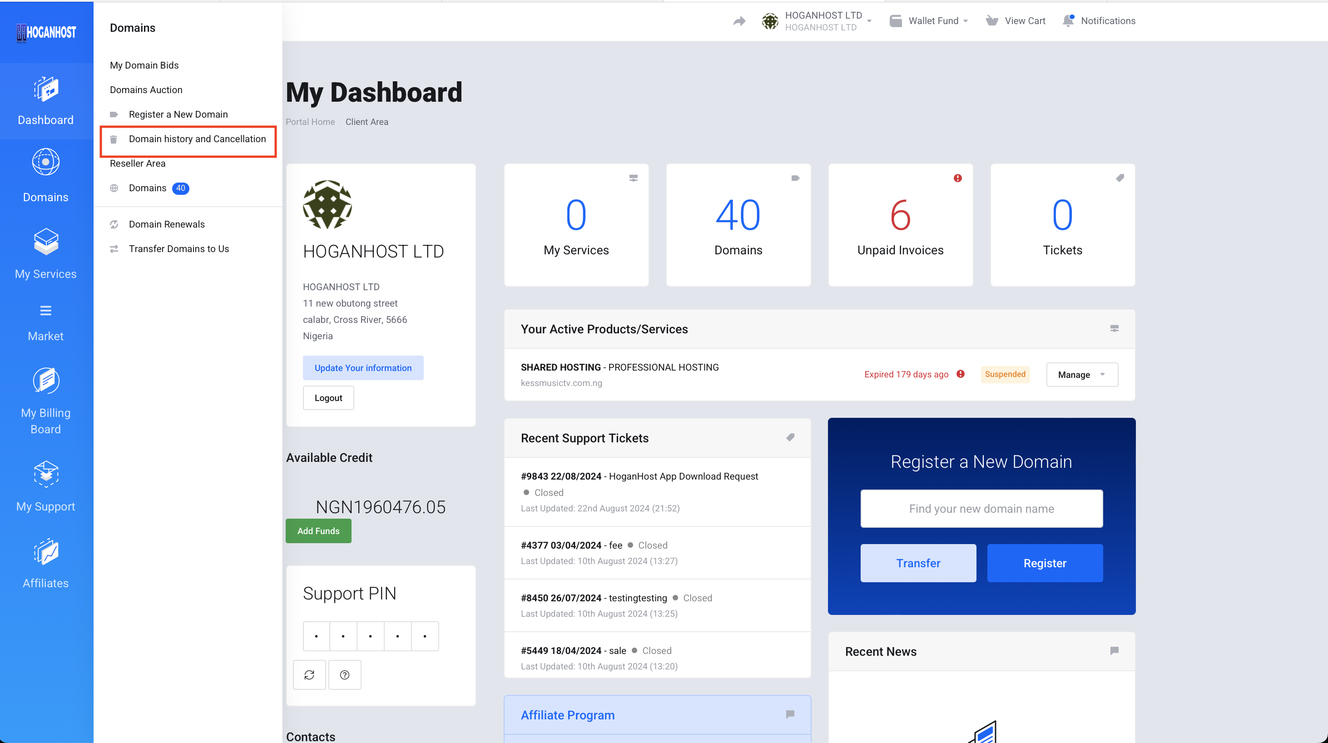The width and height of the screenshot is (1328, 743).
Task: Open My Support sidebar icon
Action: [x=46, y=473]
